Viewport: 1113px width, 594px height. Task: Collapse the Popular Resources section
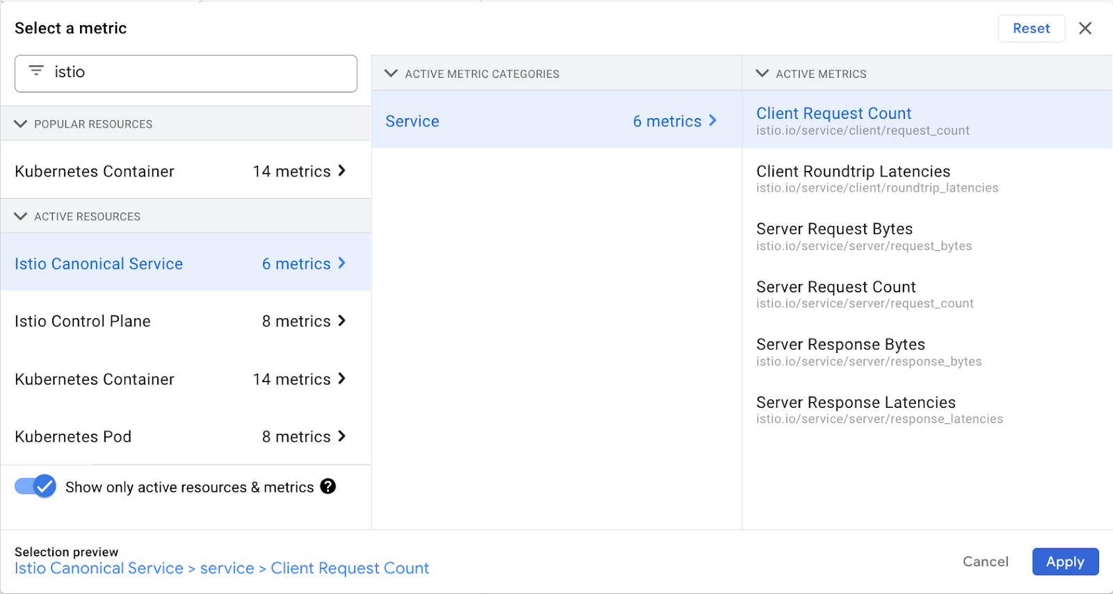[x=21, y=124]
